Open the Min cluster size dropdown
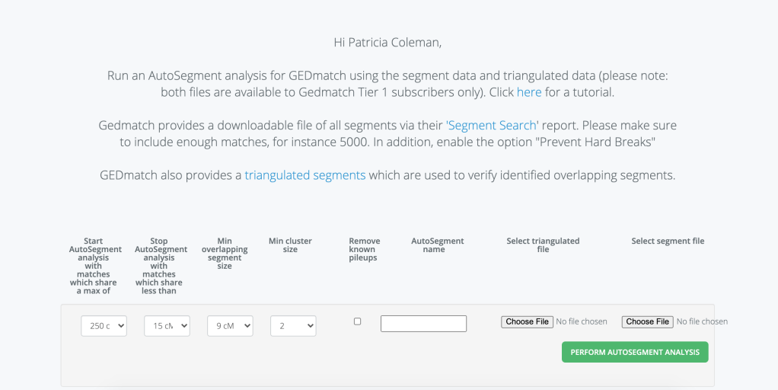Screen dimensions: 778x390 tap(293, 326)
